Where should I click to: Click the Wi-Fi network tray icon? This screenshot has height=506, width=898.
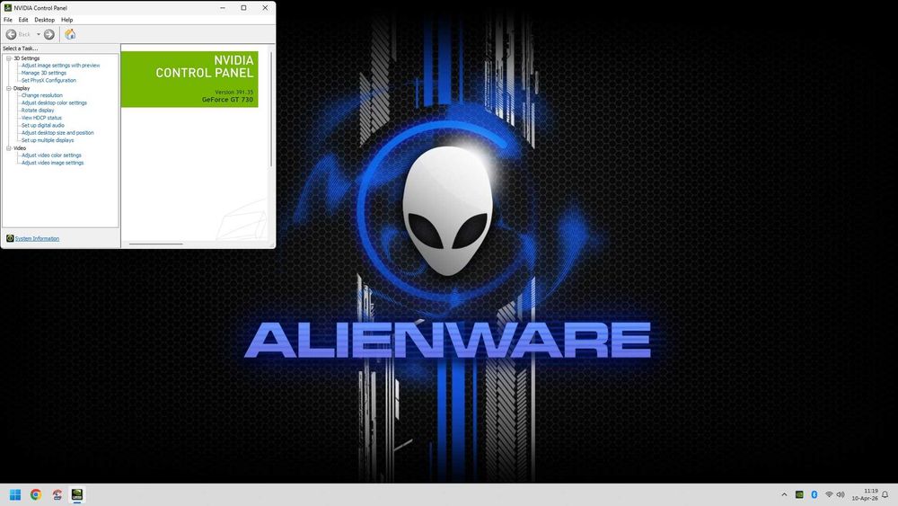(829, 494)
